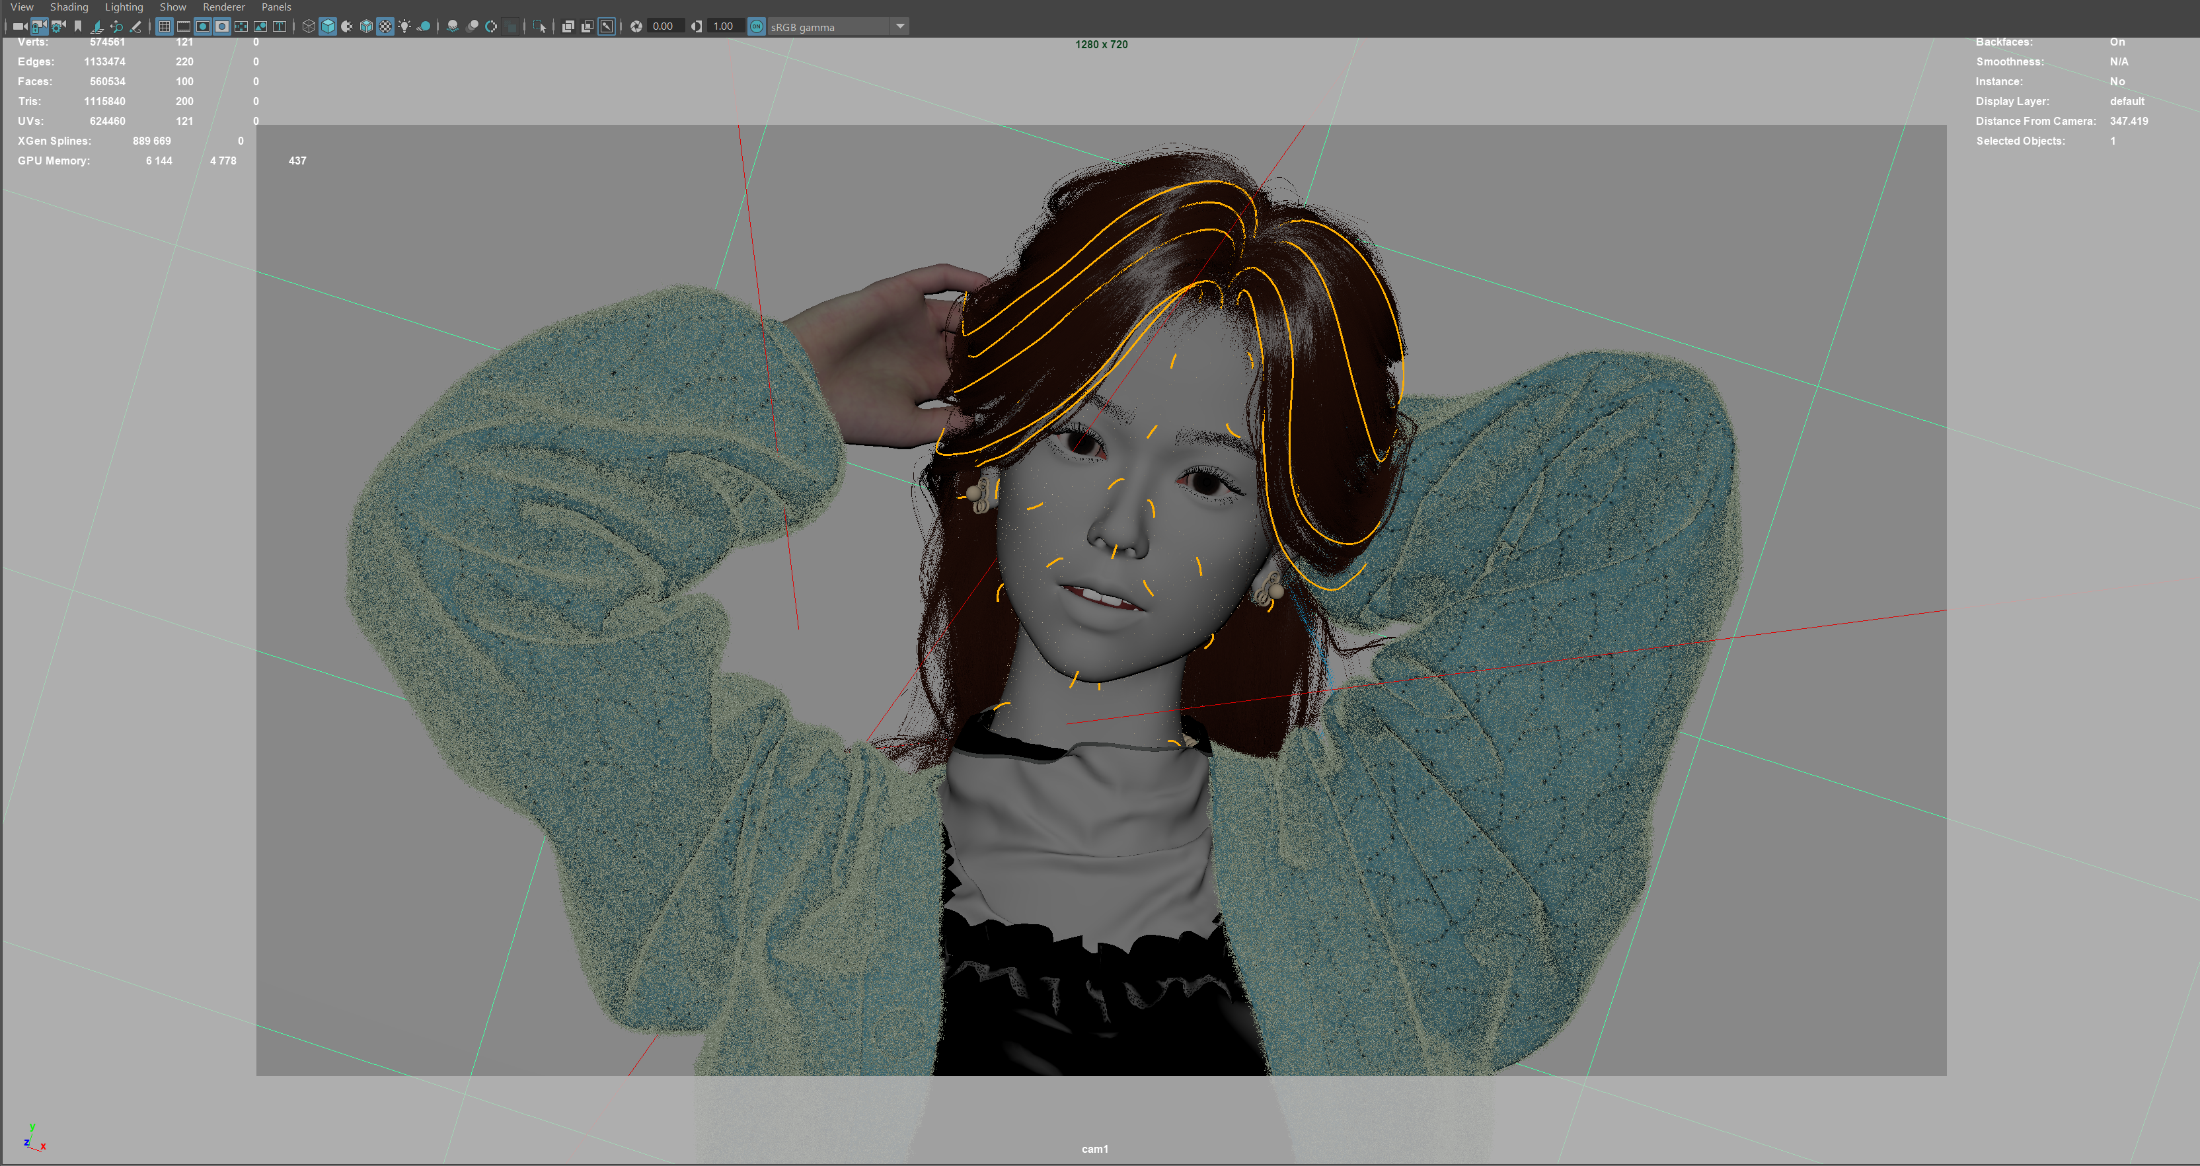Click the Faces count 560534
The height and width of the screenshot is (1166, 2200).
pos(108,81)
